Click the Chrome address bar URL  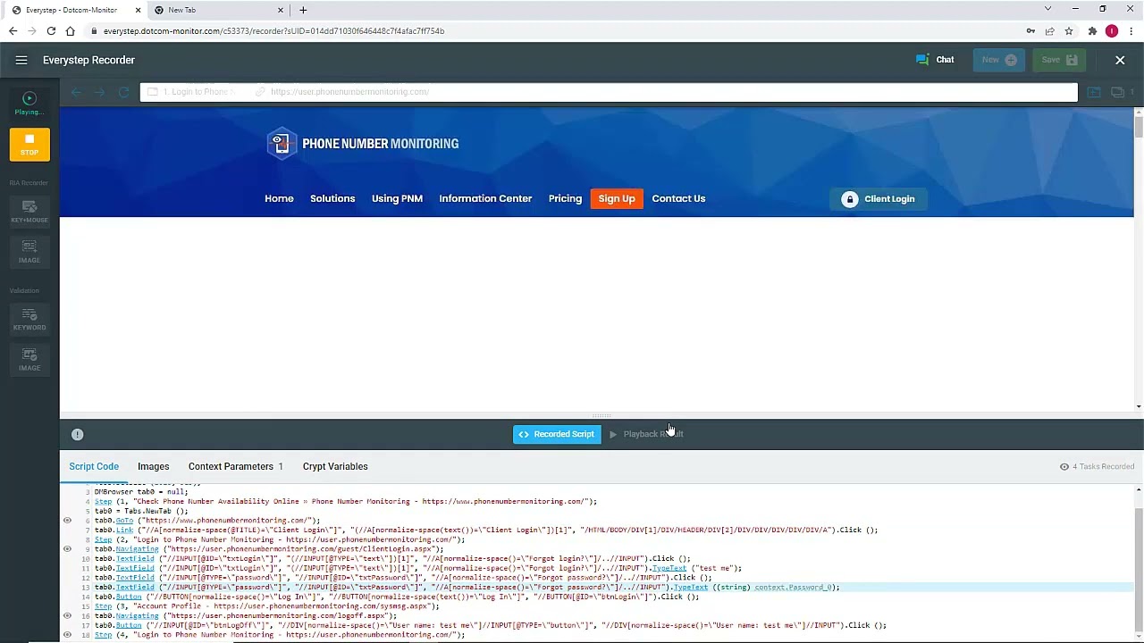click(x=273, y=30)
